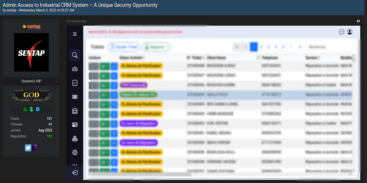Sort by the Service column
This screenshot has height=183, width=367.
tap(312, 58)
